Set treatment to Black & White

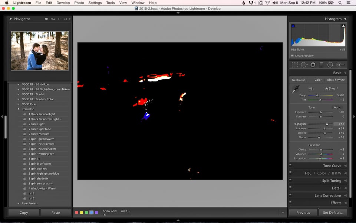(336, 80)
